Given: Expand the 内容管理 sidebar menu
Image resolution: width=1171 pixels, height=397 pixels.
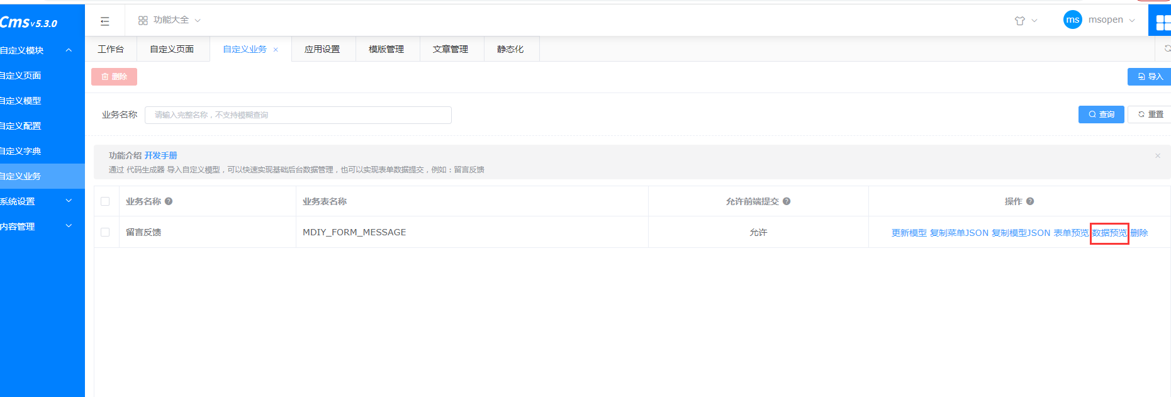Looking at the screenshot, I should (x=38, y=226).
